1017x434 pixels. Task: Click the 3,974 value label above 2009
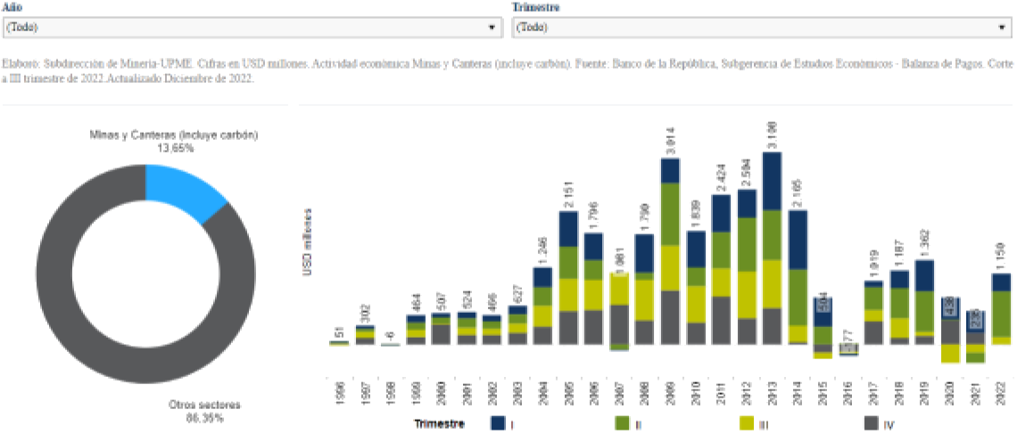(671, 143)
